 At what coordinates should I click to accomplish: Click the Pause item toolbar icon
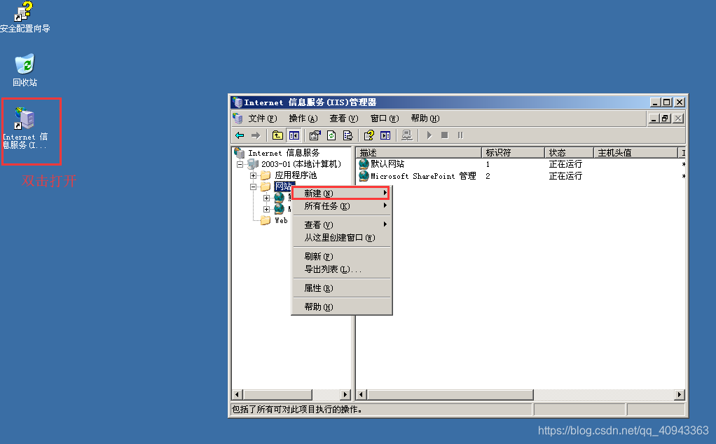click(460, 135)
